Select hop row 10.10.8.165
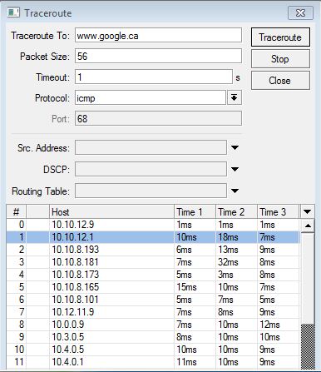 pos(153,287)
